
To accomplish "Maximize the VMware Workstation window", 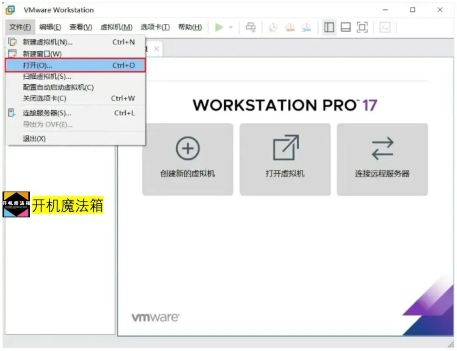I will tap(413, 10).
